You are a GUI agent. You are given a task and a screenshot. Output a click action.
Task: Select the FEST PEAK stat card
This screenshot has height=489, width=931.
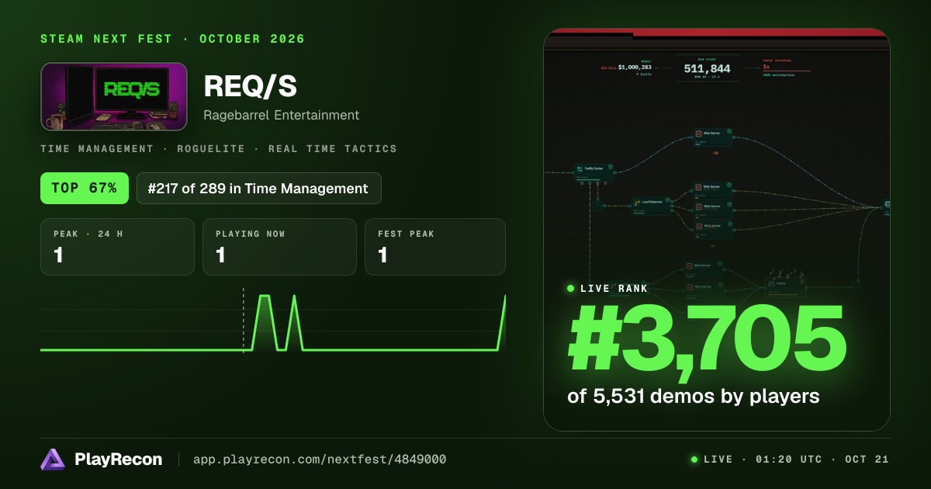434,247
